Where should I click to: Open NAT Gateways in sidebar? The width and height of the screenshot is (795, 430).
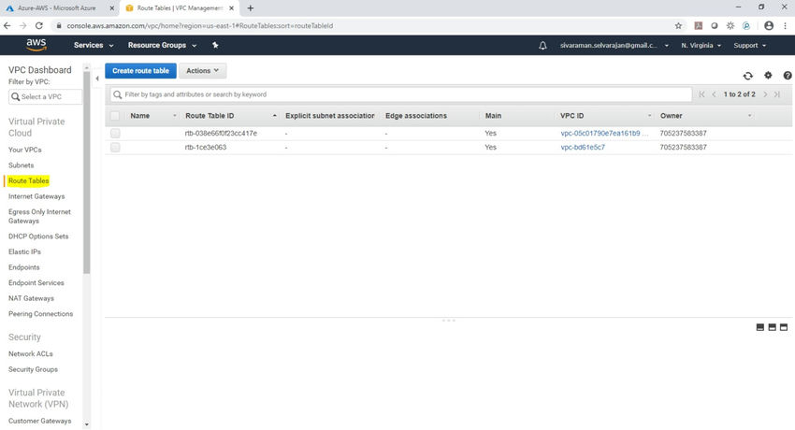point(31,298)
